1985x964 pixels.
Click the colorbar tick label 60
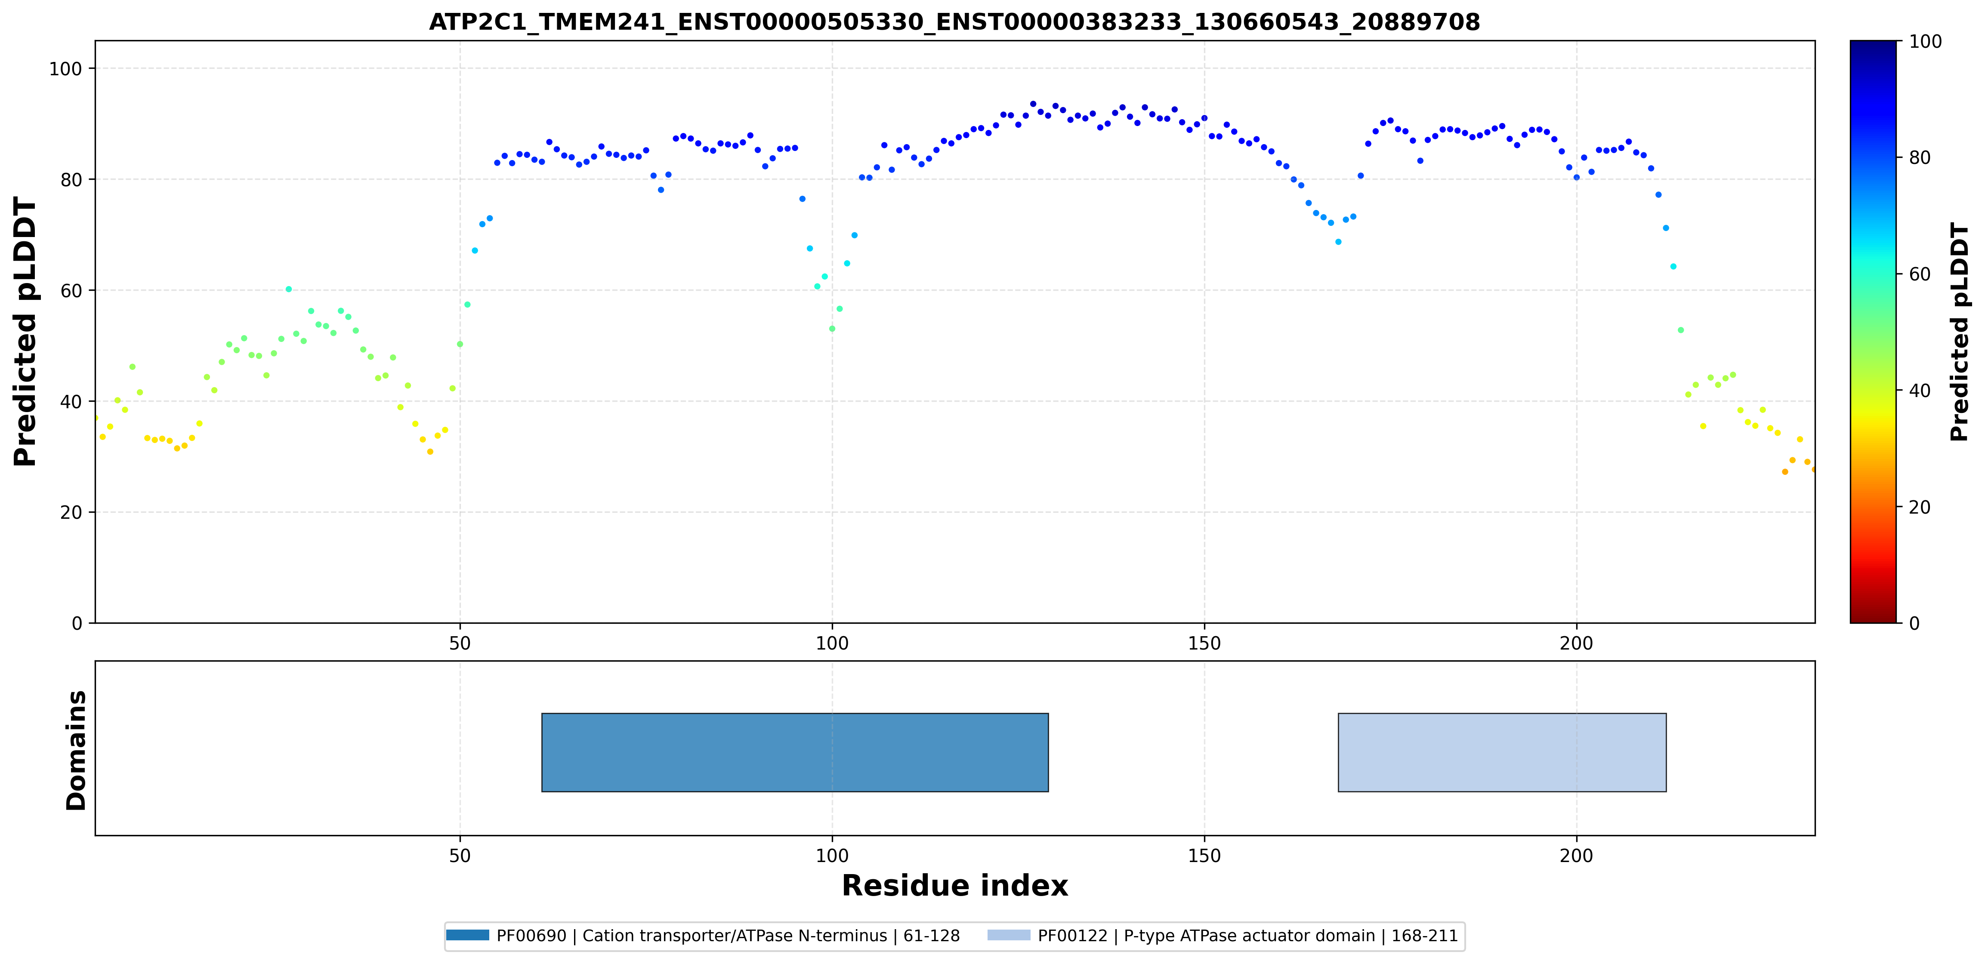[x=1920, y=274]
